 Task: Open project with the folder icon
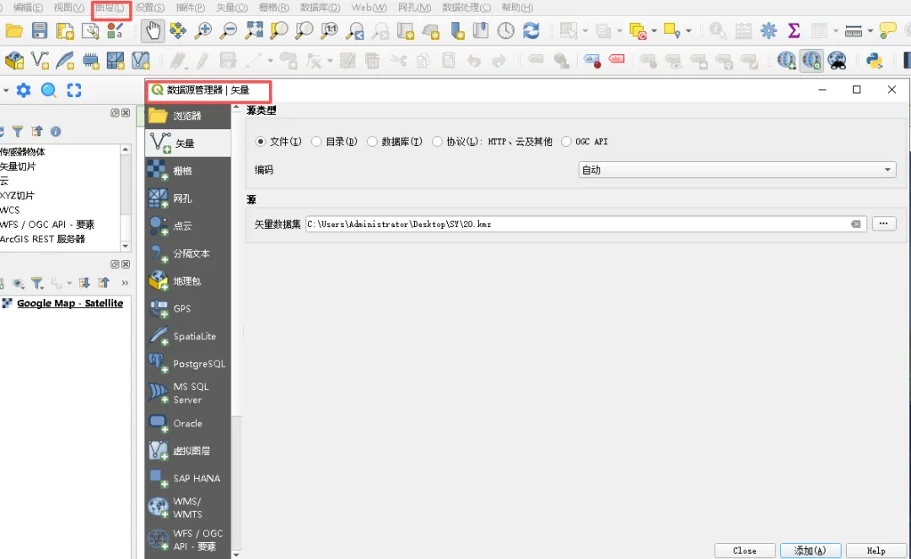14,31
